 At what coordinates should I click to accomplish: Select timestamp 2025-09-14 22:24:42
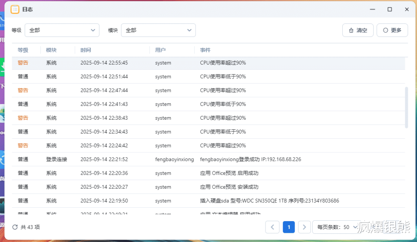104,146
